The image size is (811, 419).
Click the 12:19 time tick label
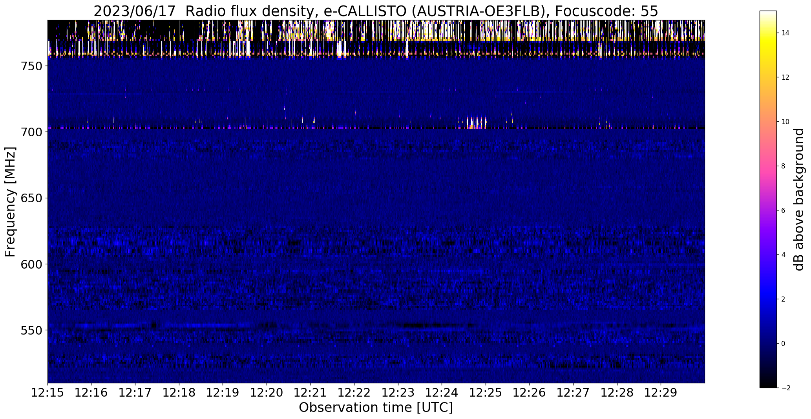223,392
